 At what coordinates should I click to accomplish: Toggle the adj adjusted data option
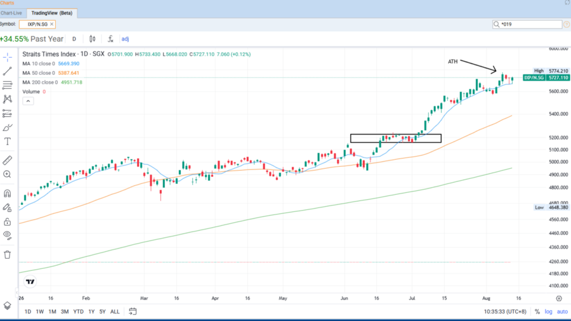pyautogui.click(x=125, y=39)
